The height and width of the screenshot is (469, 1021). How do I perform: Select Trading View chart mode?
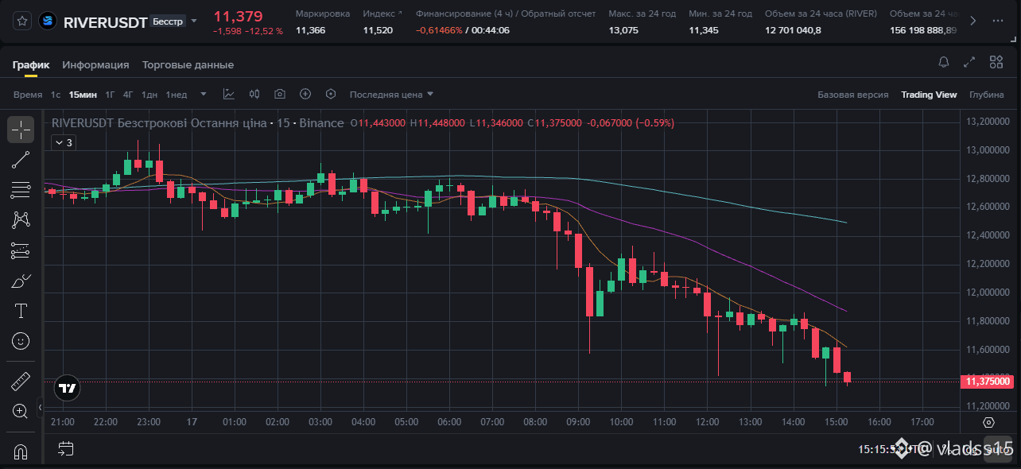929,95
